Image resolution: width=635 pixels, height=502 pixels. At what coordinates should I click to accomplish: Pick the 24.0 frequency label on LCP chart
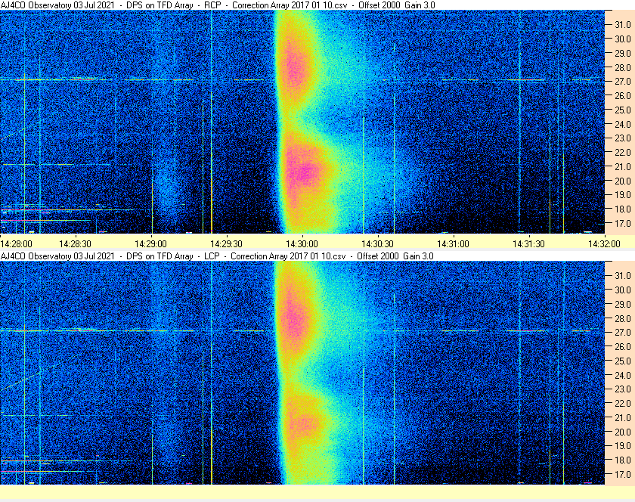pyautogui.click(x=623, y=376)
